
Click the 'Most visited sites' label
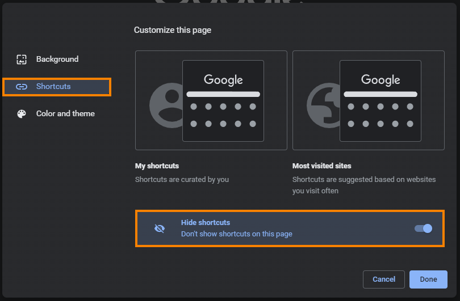click(322, 166)
